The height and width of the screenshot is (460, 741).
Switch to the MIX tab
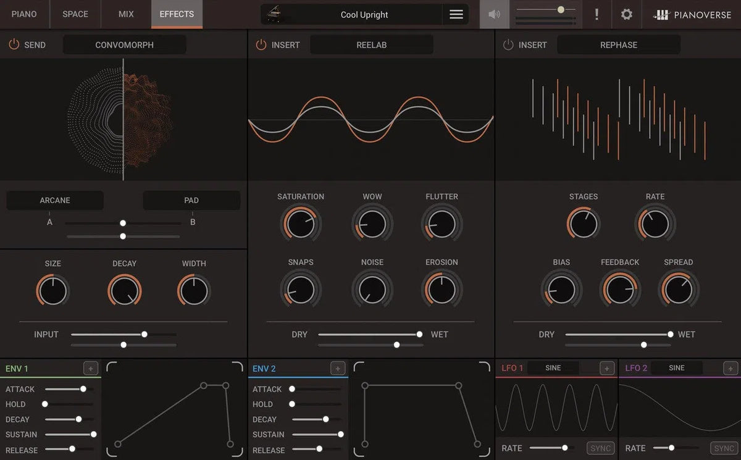click(126, 14)
